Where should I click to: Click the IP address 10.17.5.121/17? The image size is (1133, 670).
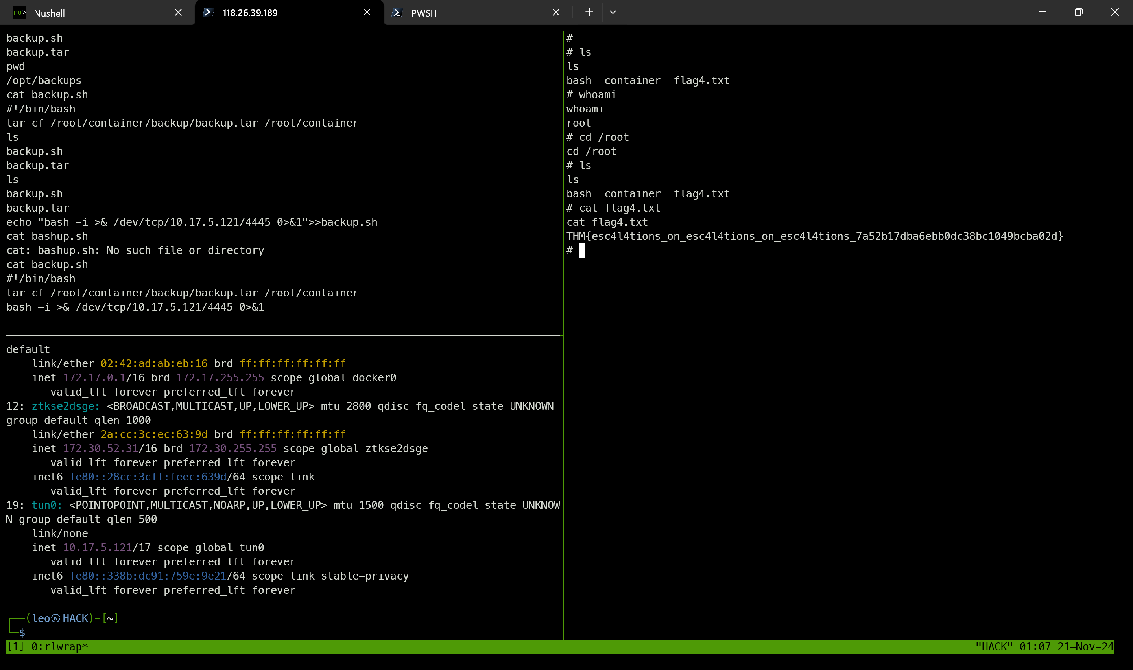pyautogui.click(x=107, y=548)
